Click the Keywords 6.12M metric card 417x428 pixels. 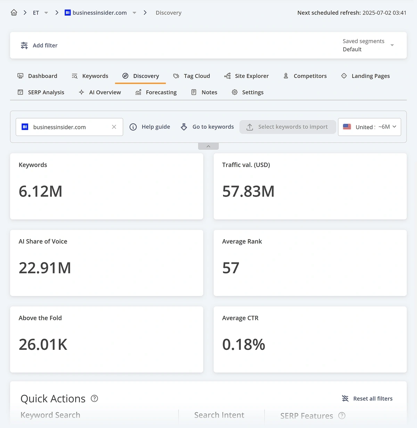[x=107, y=186]
